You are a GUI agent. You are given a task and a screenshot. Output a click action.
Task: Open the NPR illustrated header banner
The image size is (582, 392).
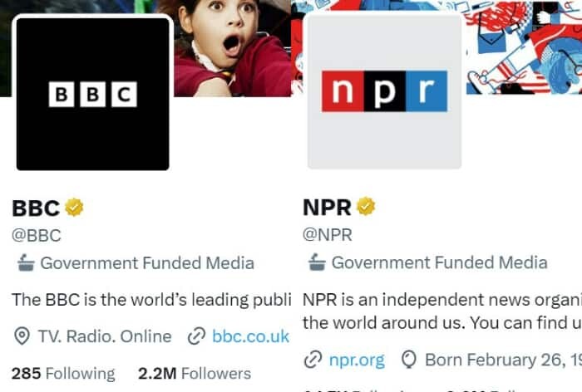(x=523, y=47)
